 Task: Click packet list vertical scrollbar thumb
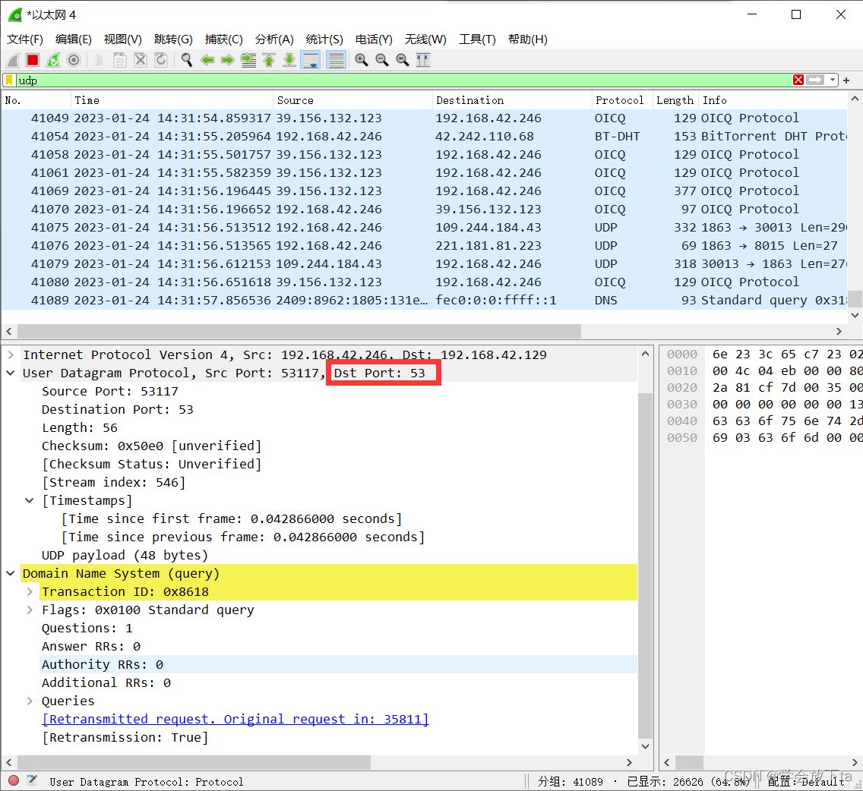(854, 298)
